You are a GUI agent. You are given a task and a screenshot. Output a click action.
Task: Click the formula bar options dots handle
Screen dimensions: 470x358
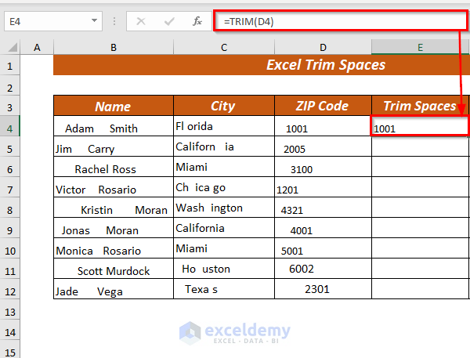tap(114, 21)
